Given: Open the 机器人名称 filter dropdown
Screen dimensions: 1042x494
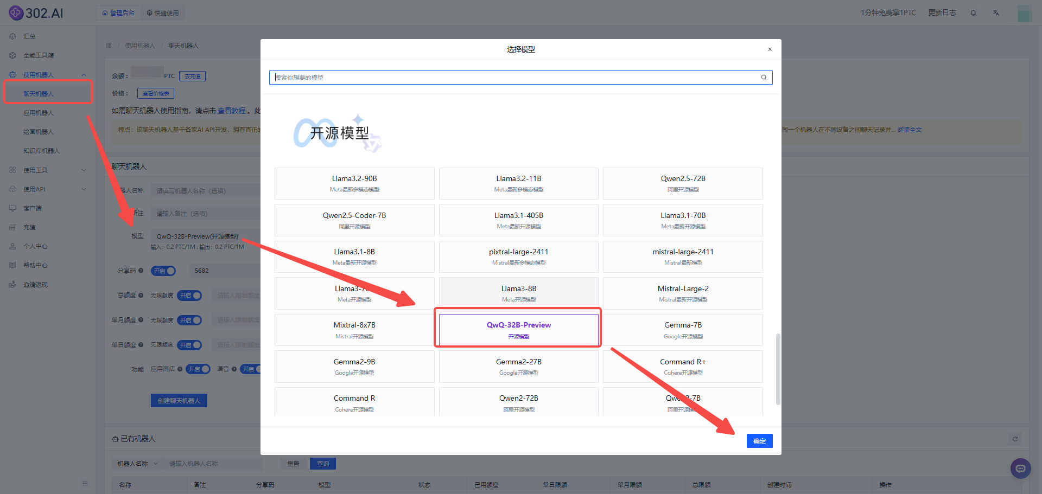Looking at the screenshot, I should pyautogui.click(x=137, y=464).
